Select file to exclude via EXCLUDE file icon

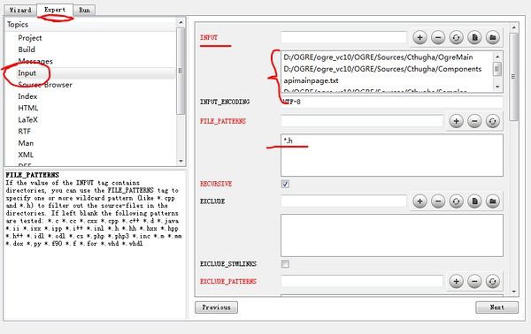pyautogui.click(x=474, y=201)
